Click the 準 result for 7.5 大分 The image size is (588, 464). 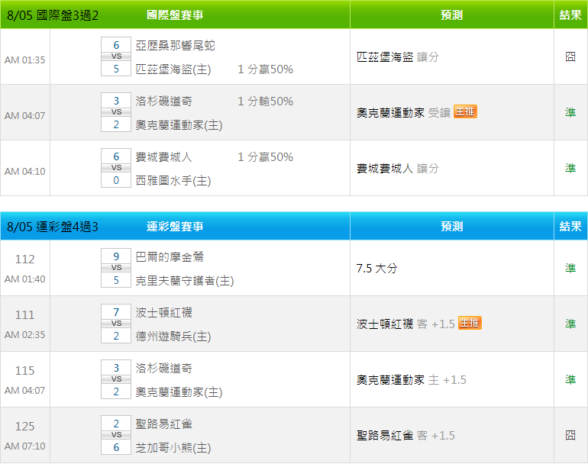pos(570,268)
